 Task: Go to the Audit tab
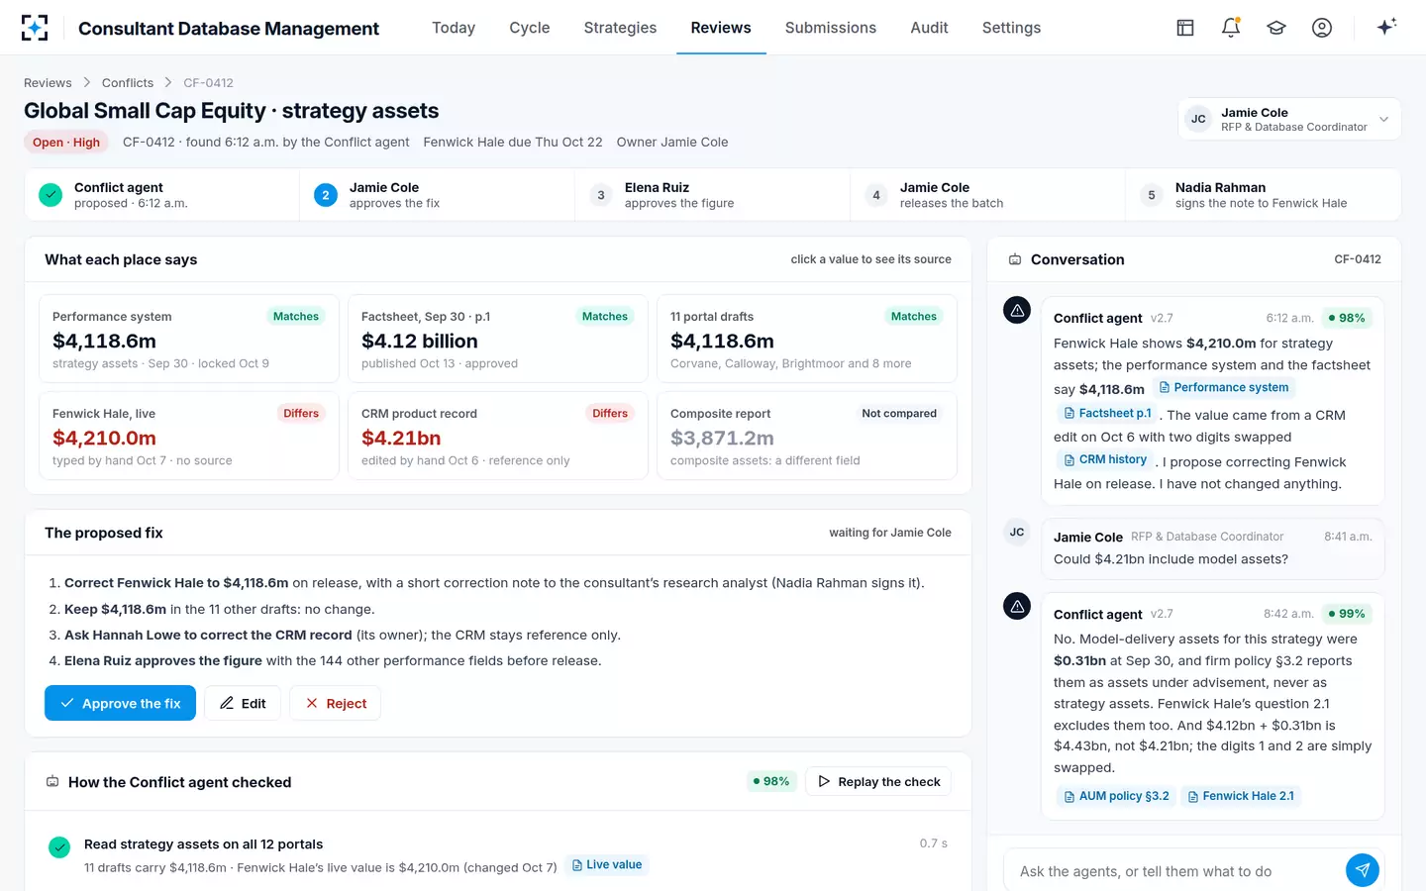click(x=929, y=28)
